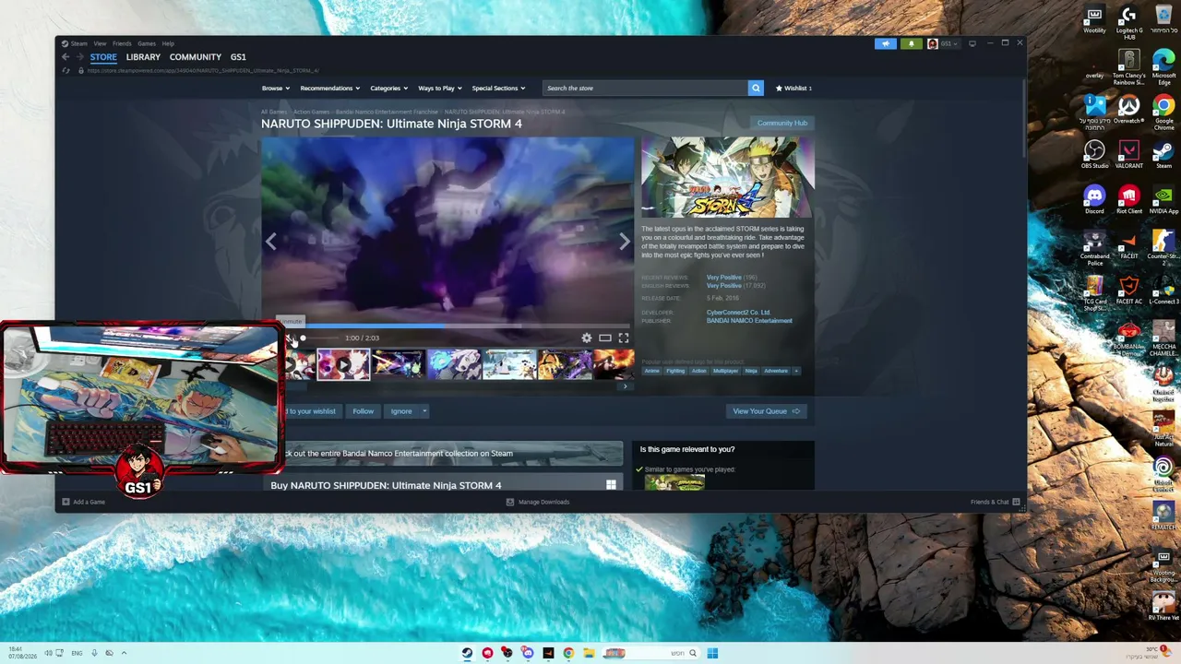Open Logitech G HUB desktop shortcut

1128,24
